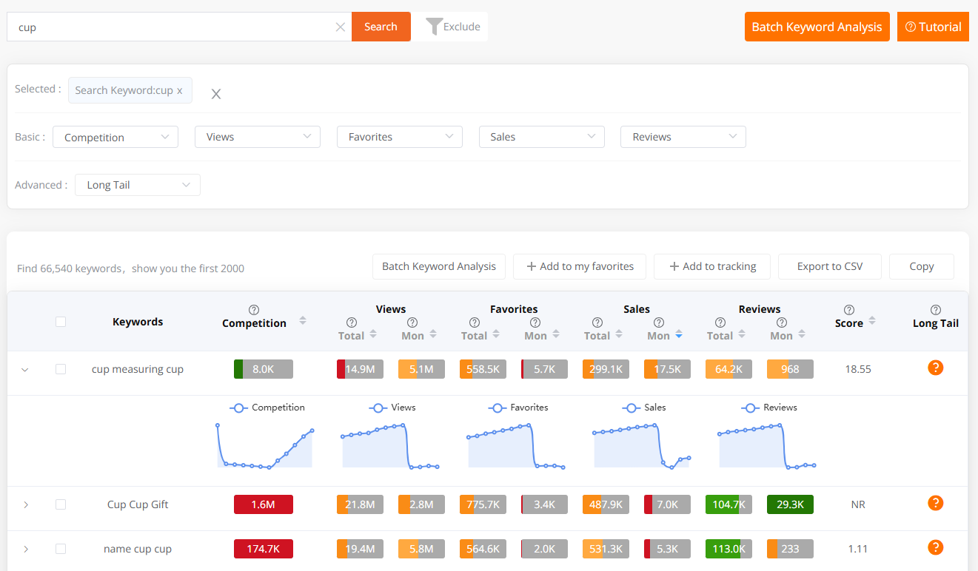Check the name cup cup row checkbox
The image size is (978, 571).
(61, 549)
